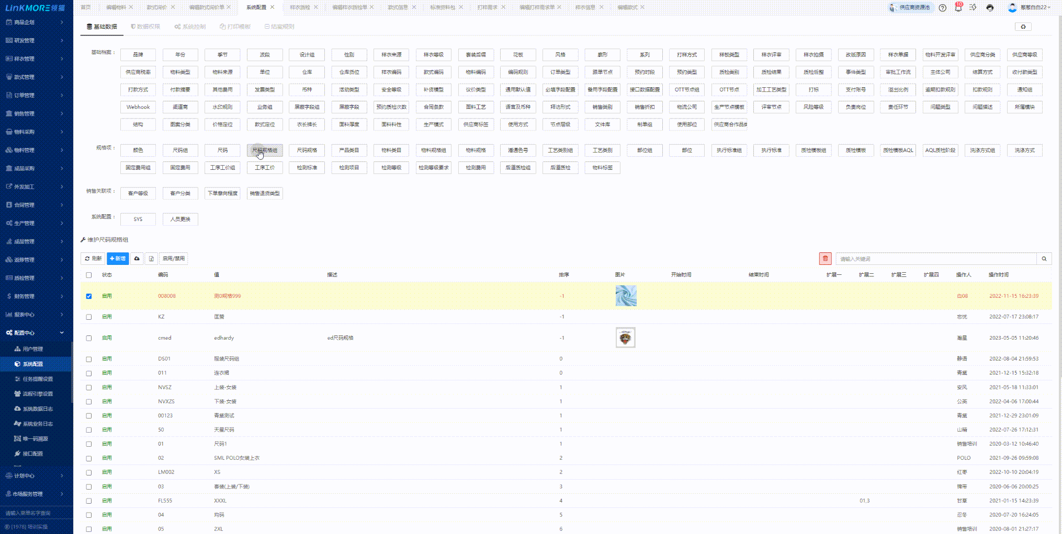Click the Excel export file icon

click(151, 259)
